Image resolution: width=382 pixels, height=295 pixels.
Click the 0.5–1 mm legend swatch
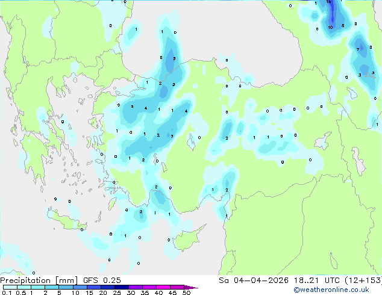[24, 287]
